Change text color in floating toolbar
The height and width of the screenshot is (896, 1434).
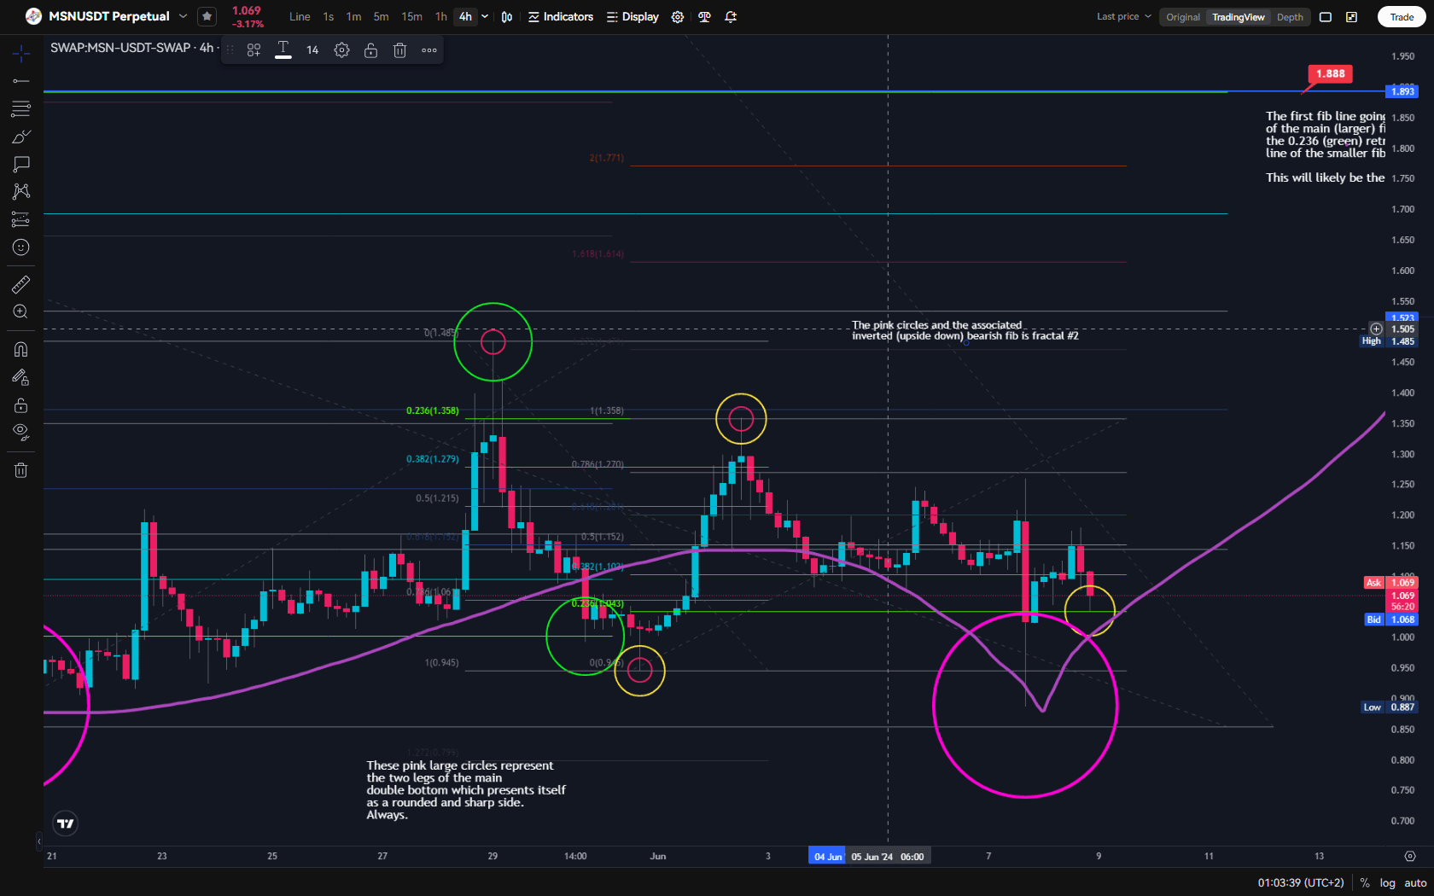point(283,50)
